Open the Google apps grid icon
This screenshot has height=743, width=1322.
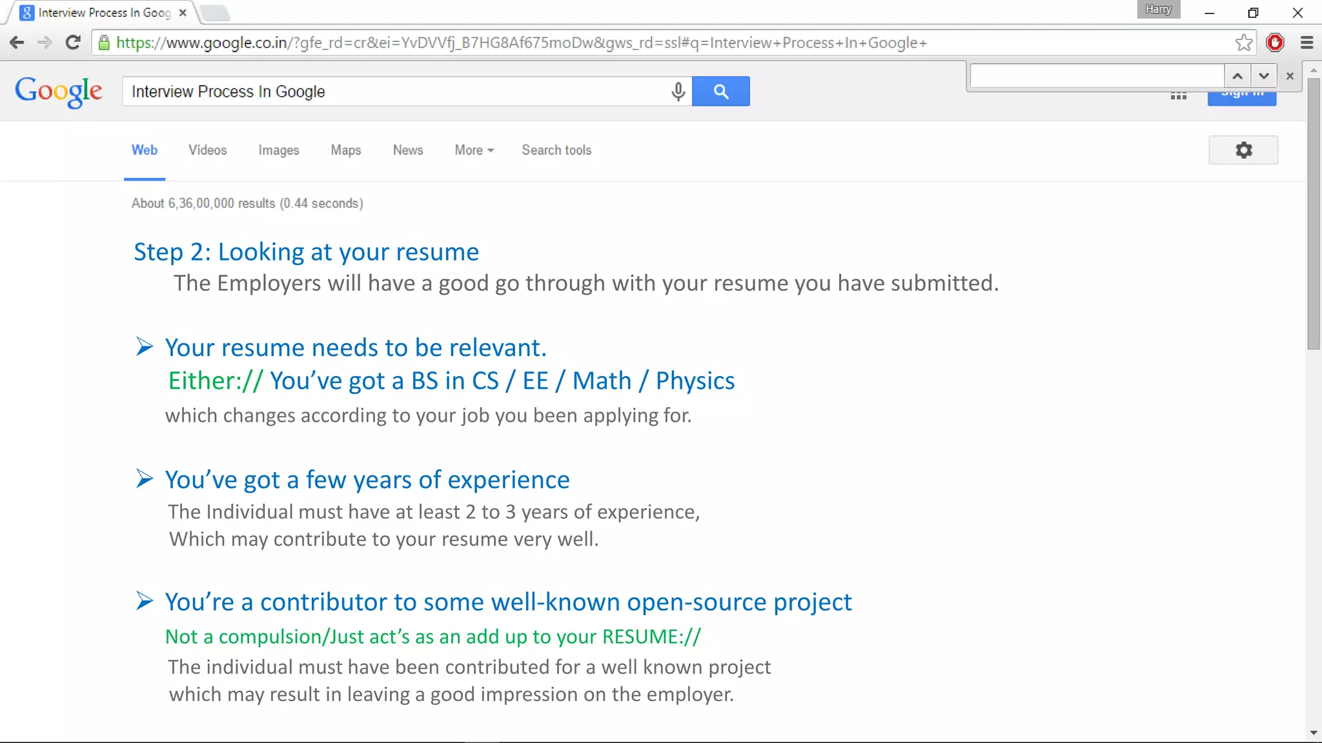pyautogui.click(x=1179, y=96)
